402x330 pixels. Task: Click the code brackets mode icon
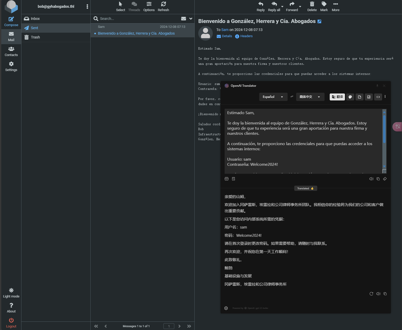pyautogui.click(x=378, y=97)
